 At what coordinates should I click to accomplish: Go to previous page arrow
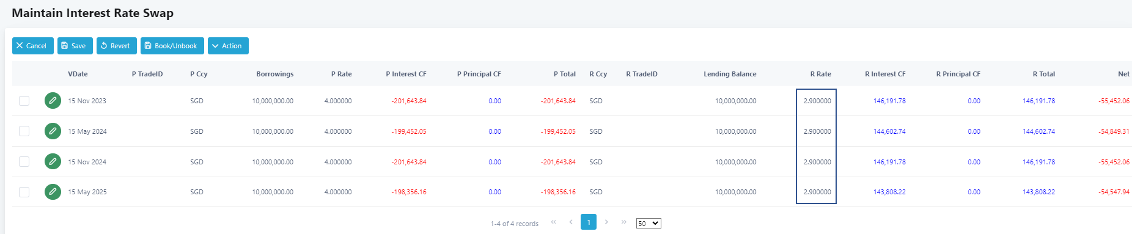(571, 222)
